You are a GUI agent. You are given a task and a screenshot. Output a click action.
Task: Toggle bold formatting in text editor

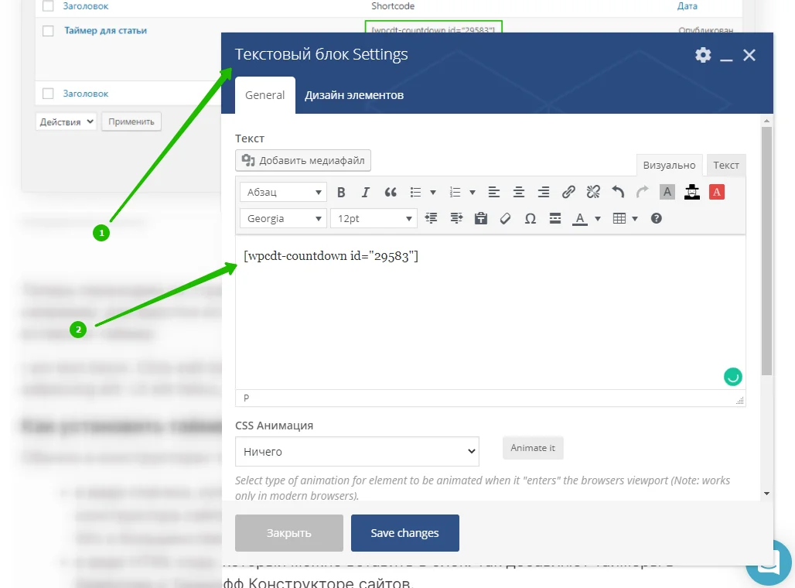click(x=341, y=193)
